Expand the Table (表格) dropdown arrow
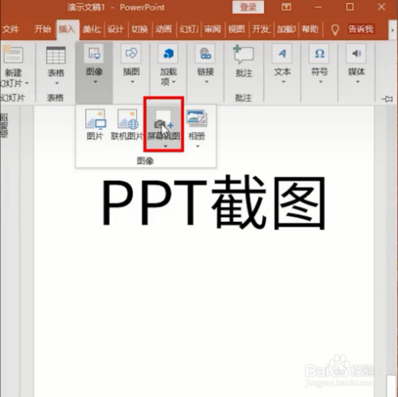Viewport: 398px width, 397px height. [x=57, y=84]
